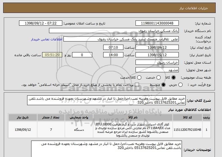This screenshot has height=157, width=222.
Task: Click the request creator name field
Action: [x=121, y=39]
